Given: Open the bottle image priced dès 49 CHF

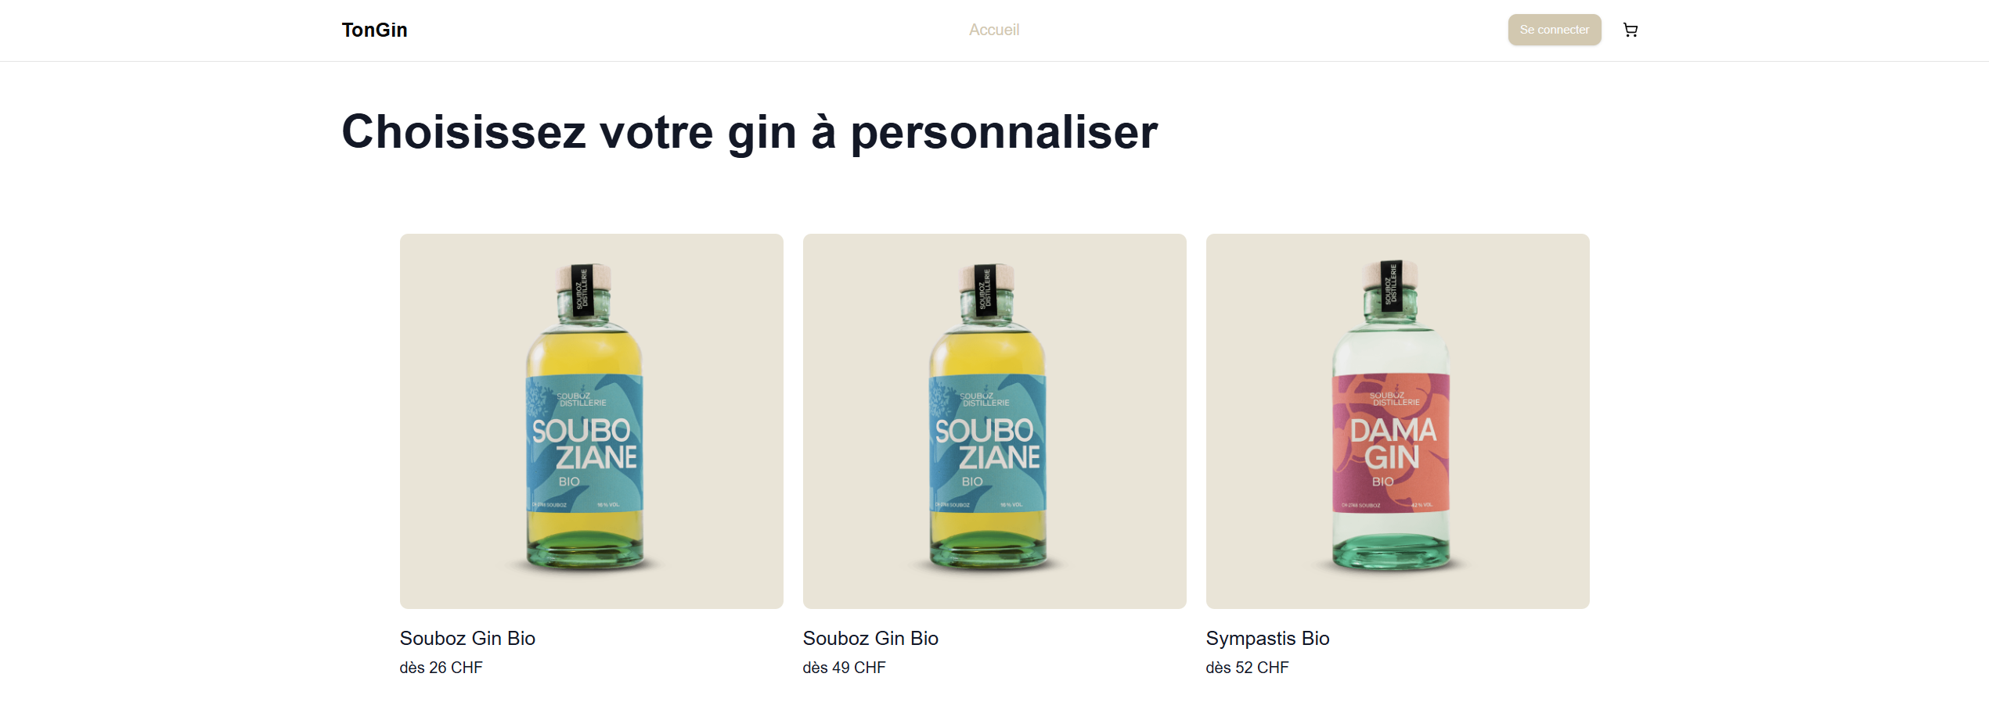Looking at the screenshot, I should [994, 421].
